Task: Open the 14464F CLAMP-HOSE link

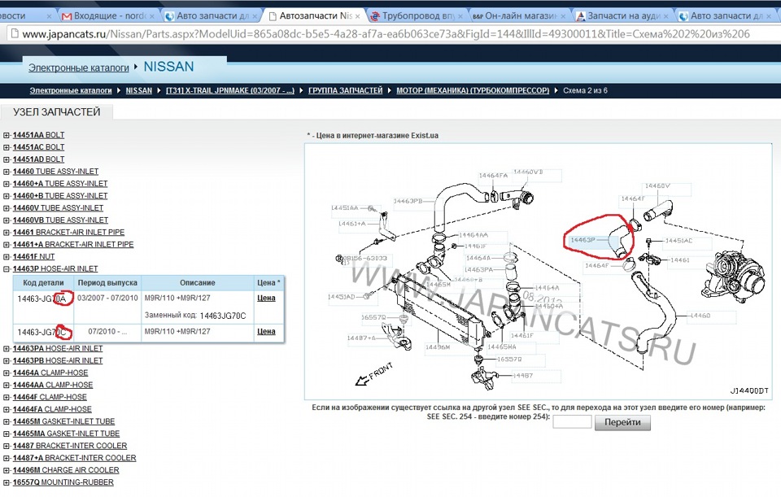Action: (50, 397)
